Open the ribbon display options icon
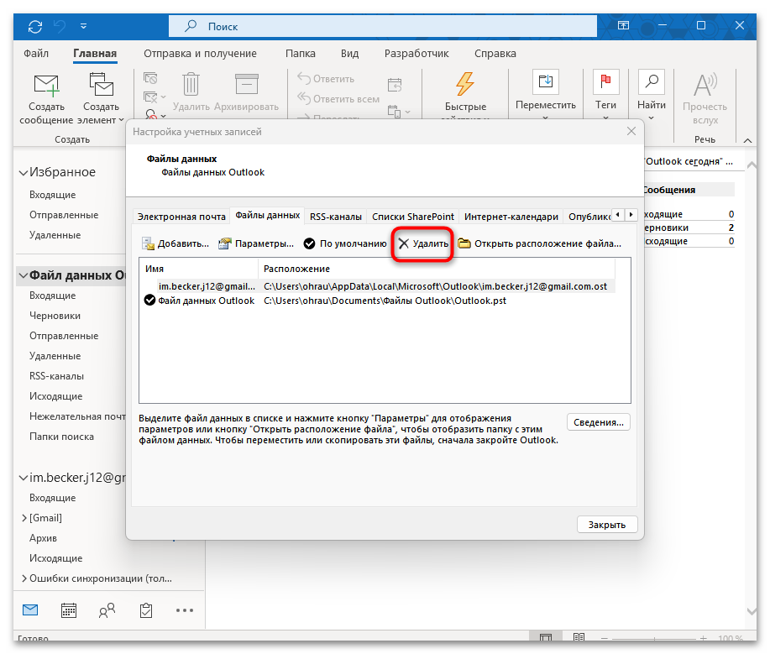The width and height of the screenshot is (770, 654). (x=623, y=25)
